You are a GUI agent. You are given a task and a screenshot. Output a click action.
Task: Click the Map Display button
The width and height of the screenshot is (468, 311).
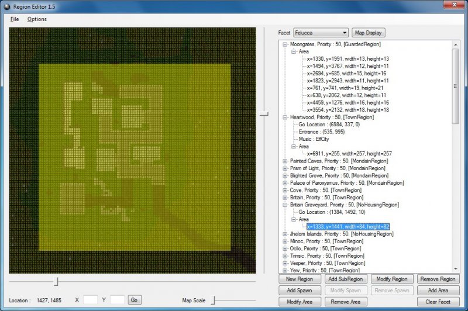point(369,33)
